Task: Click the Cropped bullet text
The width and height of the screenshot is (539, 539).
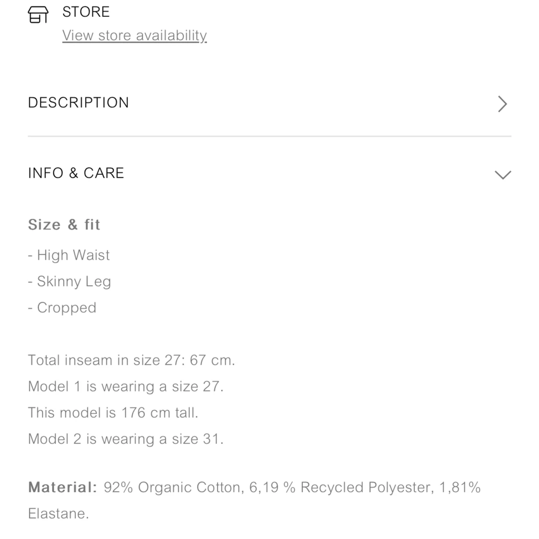Action: [67, 308]
